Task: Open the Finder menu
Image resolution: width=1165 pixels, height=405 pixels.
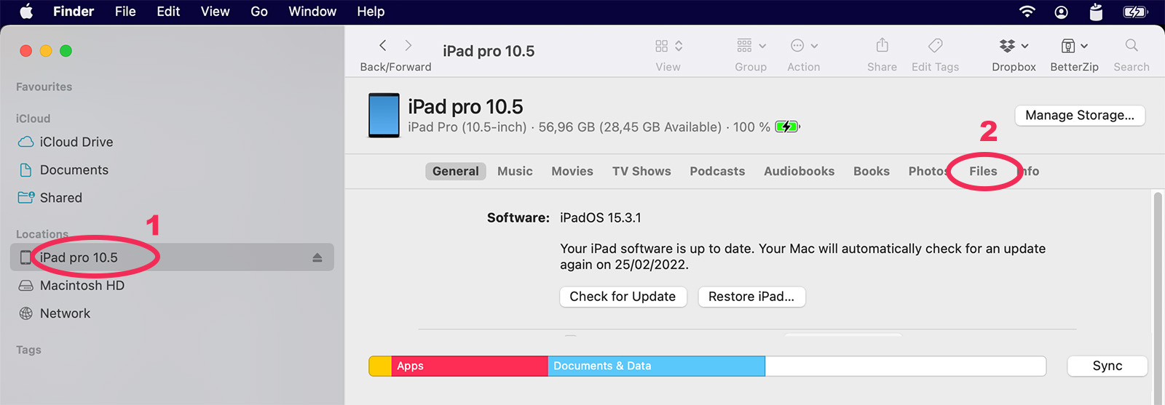Action: point(74,12)
